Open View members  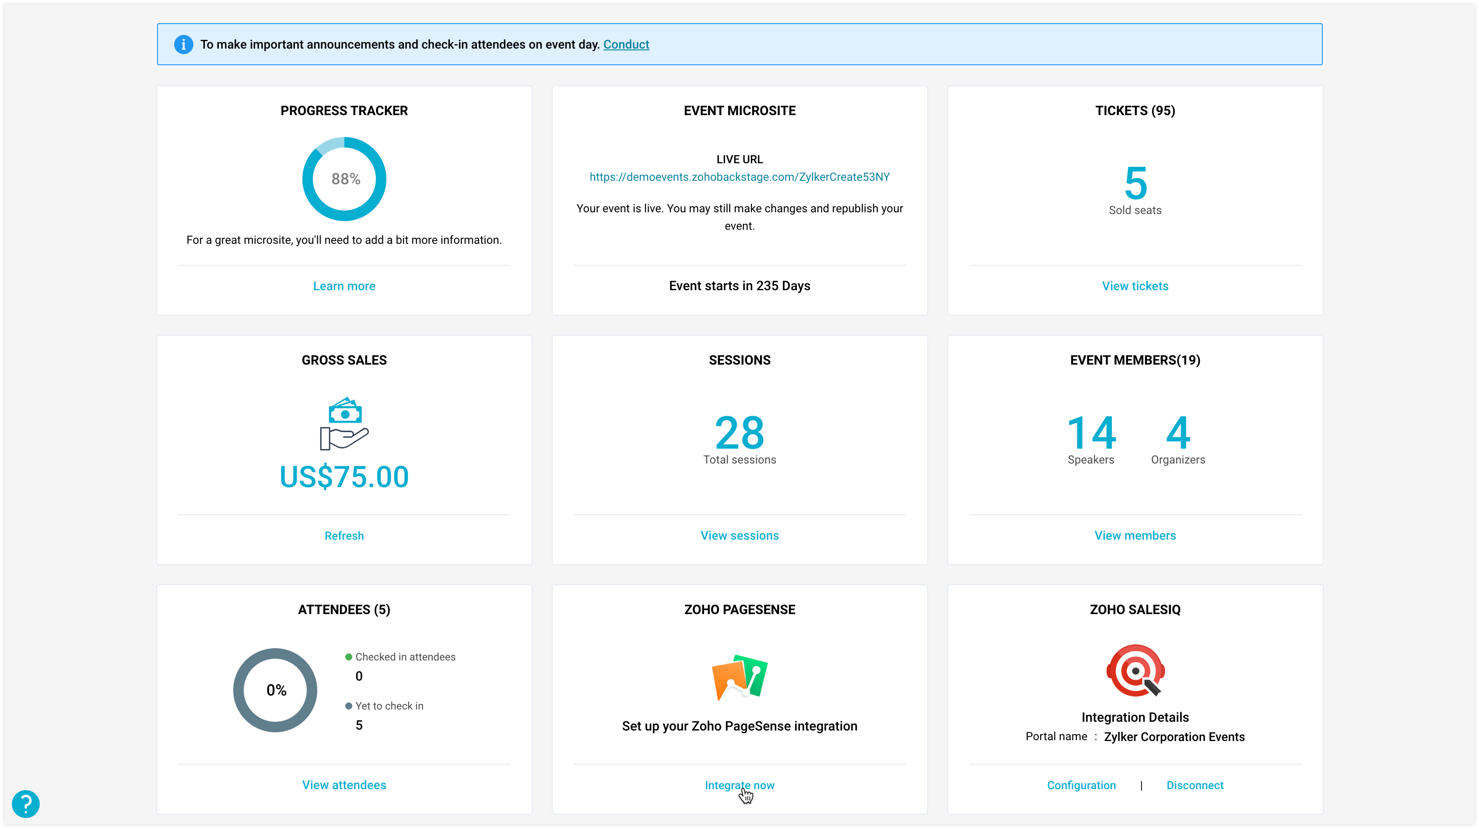pyautogui.click(x=1135, y=535)
